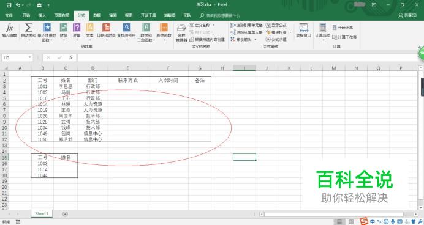Screen dimensions: 424x225
Task: Click the Redo arrow icon
Action: 29,5
